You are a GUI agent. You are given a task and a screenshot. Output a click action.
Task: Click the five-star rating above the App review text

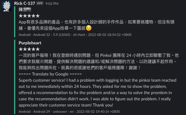pyautogui.click(x=29, y=16)
